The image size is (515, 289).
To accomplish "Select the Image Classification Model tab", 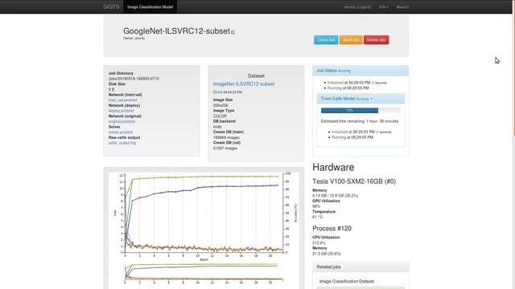I will point(150,7).
